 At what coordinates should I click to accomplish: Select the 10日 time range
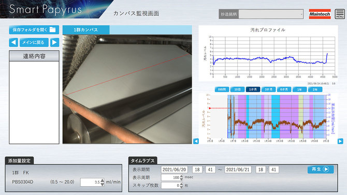click(237, 89)
